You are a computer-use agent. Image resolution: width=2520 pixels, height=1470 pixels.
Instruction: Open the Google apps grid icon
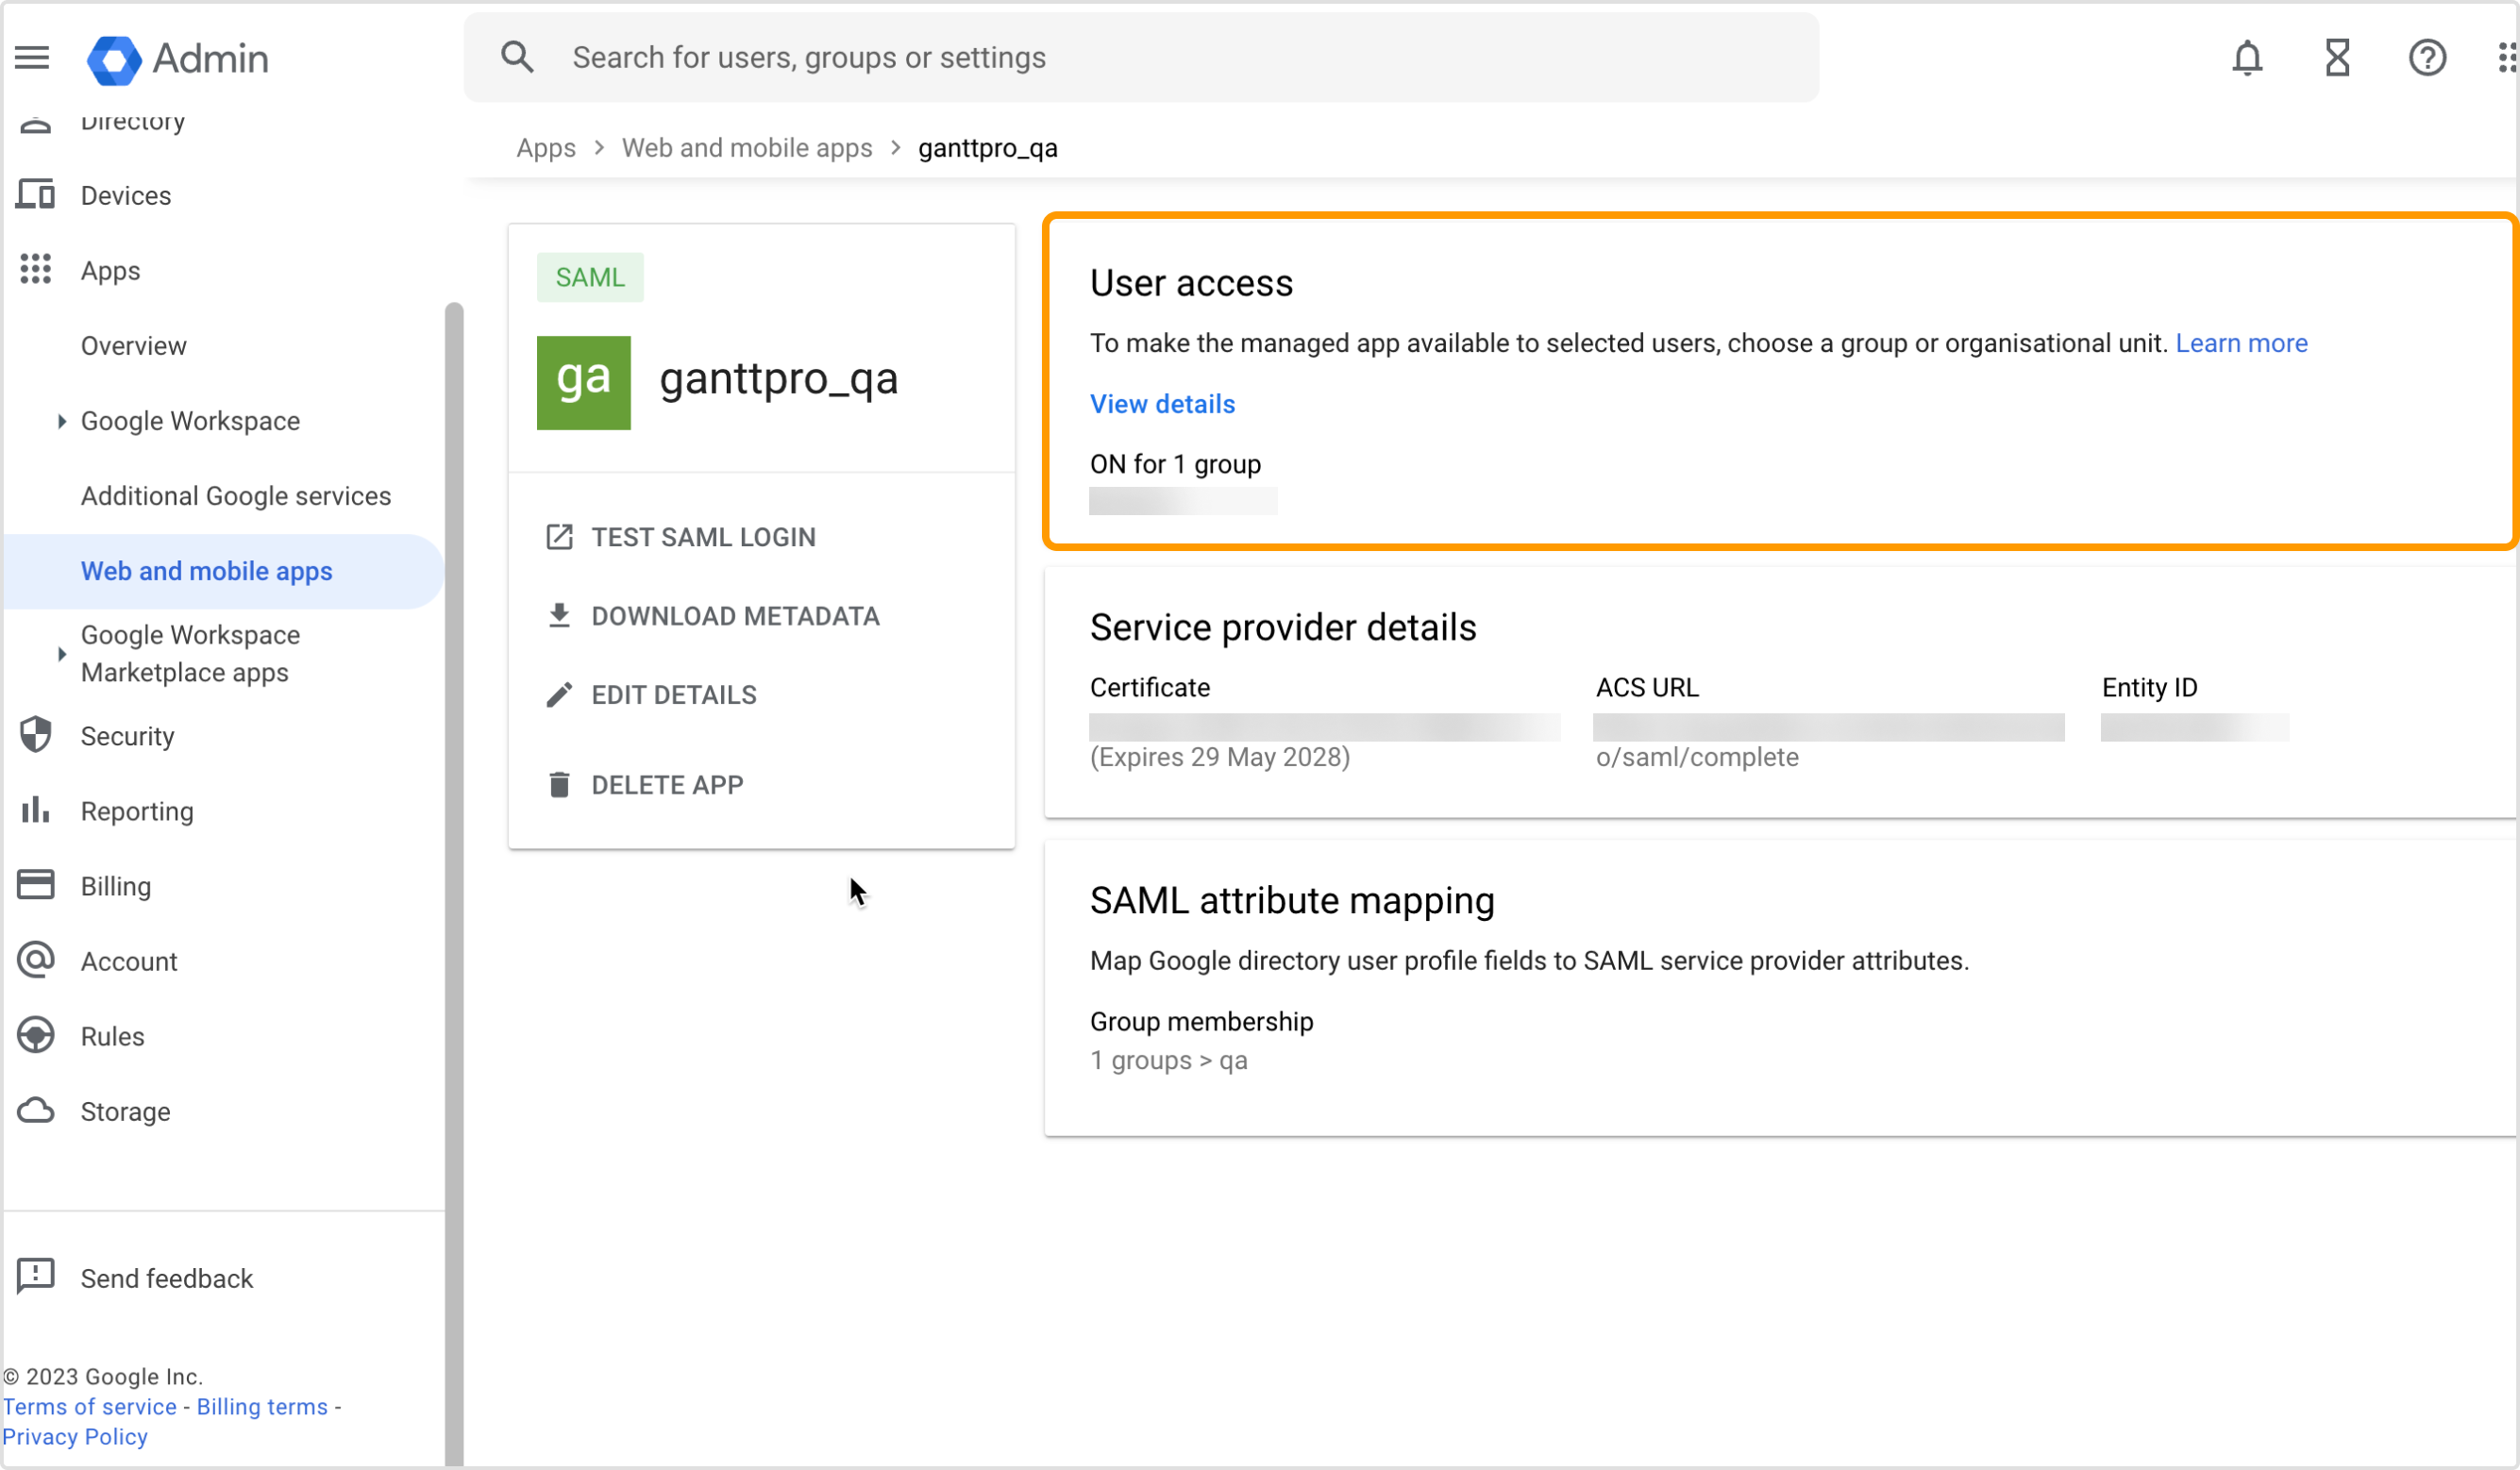tap(2507, 58)
